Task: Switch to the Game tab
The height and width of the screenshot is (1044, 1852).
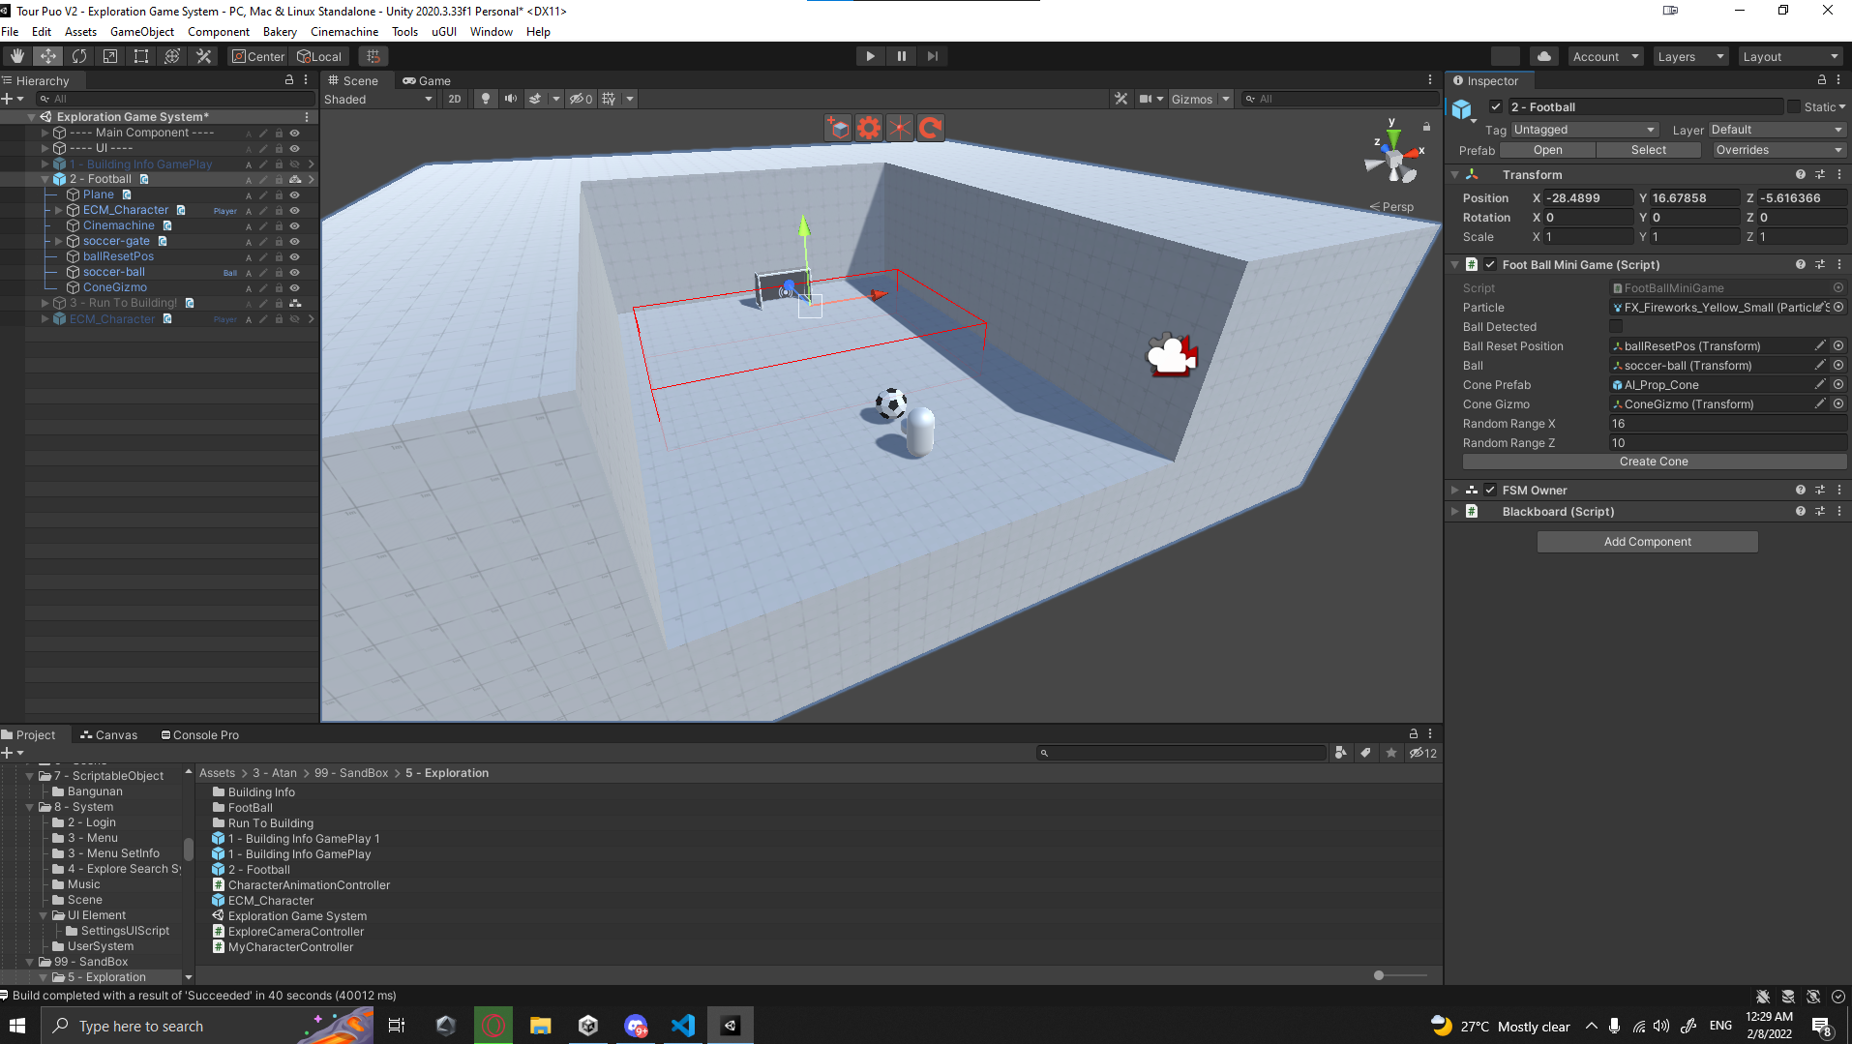Action: pos(427,81)
